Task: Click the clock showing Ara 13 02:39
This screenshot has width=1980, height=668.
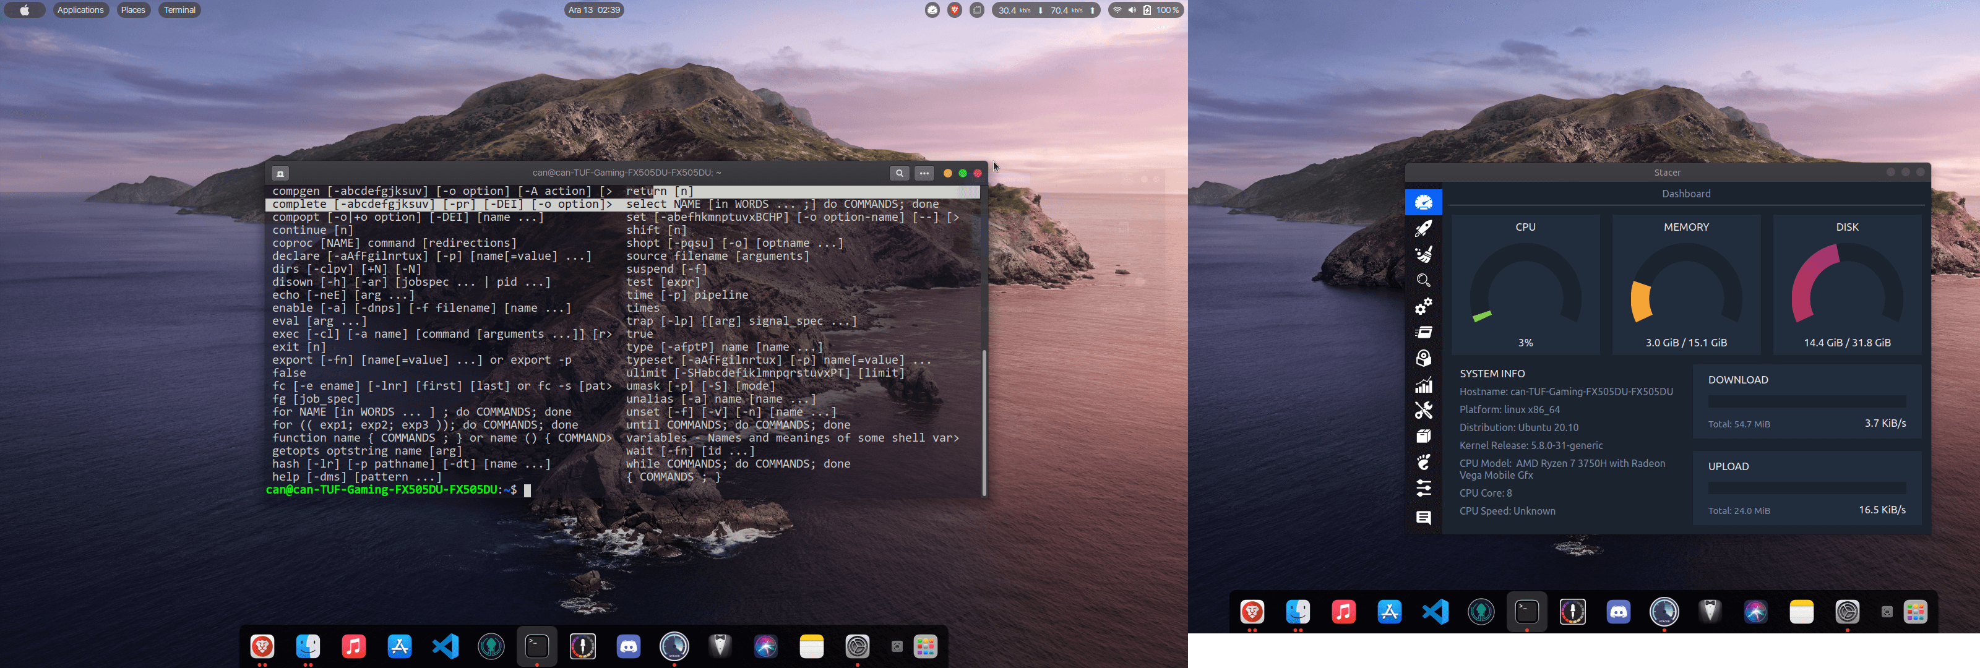Action: pyautogui.click(x=593, y=10)
